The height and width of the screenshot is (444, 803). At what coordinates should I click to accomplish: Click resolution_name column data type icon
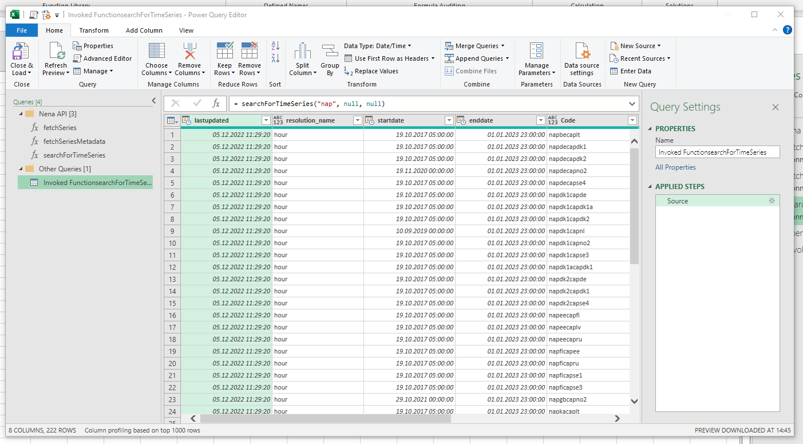[278, 120]
